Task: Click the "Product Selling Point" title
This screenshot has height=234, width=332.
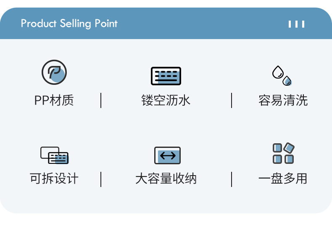Action: click(69, 24)
